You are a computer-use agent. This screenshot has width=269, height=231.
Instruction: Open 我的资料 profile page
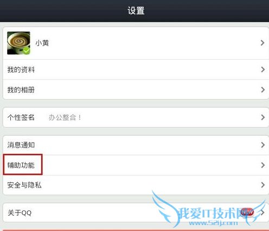tap(136, 69)
